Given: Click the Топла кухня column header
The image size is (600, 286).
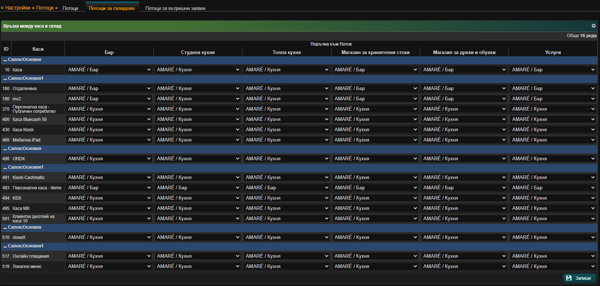Looking at the screenshot, I should (x=287, y=52).
